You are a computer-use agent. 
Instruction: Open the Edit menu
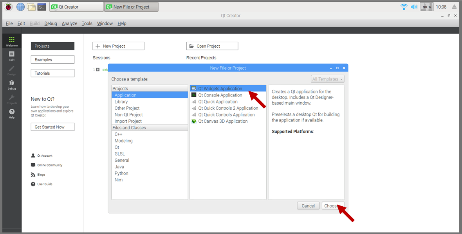point(21,23)
